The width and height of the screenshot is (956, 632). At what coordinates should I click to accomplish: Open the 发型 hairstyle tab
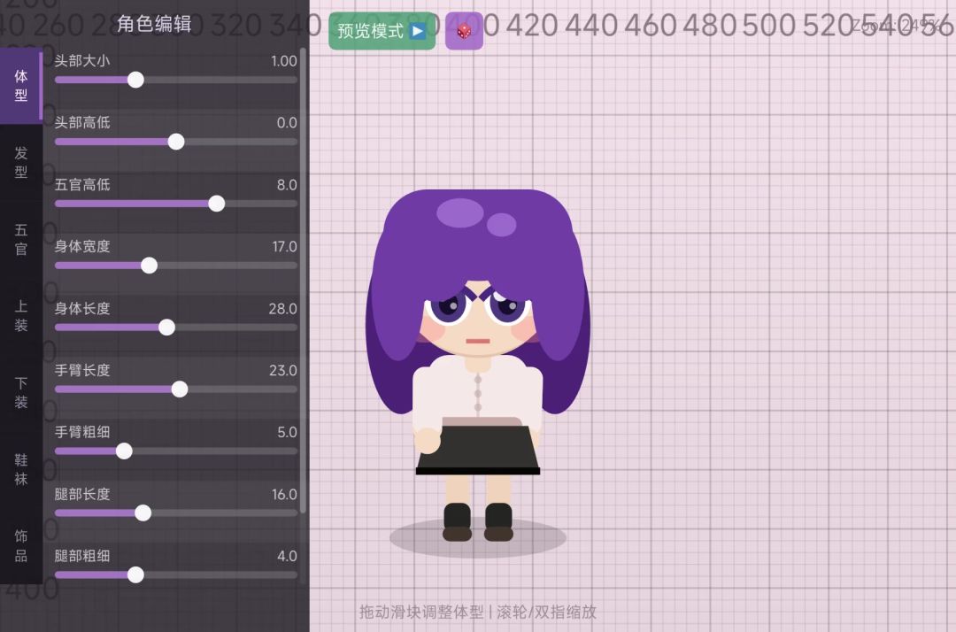pos(21,162)
